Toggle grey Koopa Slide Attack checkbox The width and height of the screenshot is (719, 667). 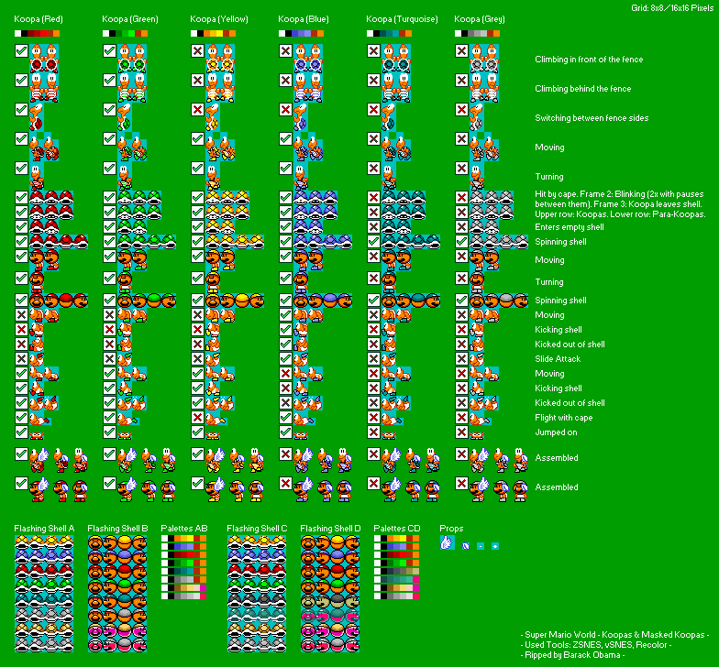(461, 359)
